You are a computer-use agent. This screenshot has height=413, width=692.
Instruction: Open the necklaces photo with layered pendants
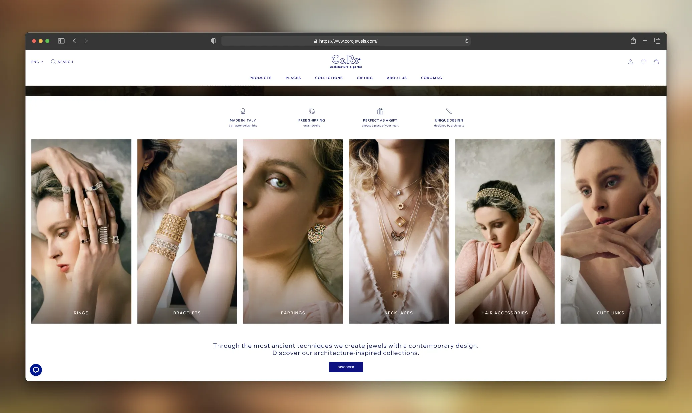click(399, 231)
